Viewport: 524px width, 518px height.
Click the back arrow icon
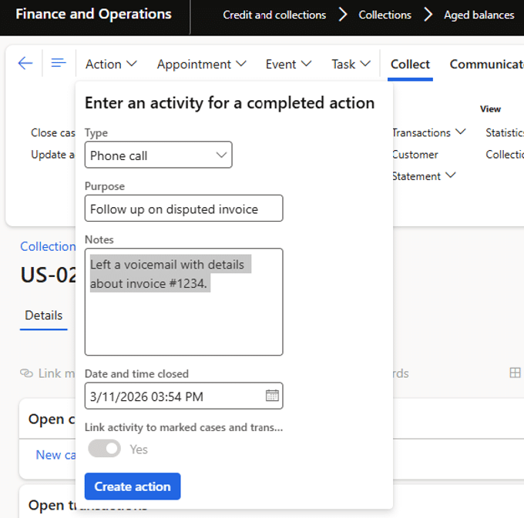click(25, 64)
